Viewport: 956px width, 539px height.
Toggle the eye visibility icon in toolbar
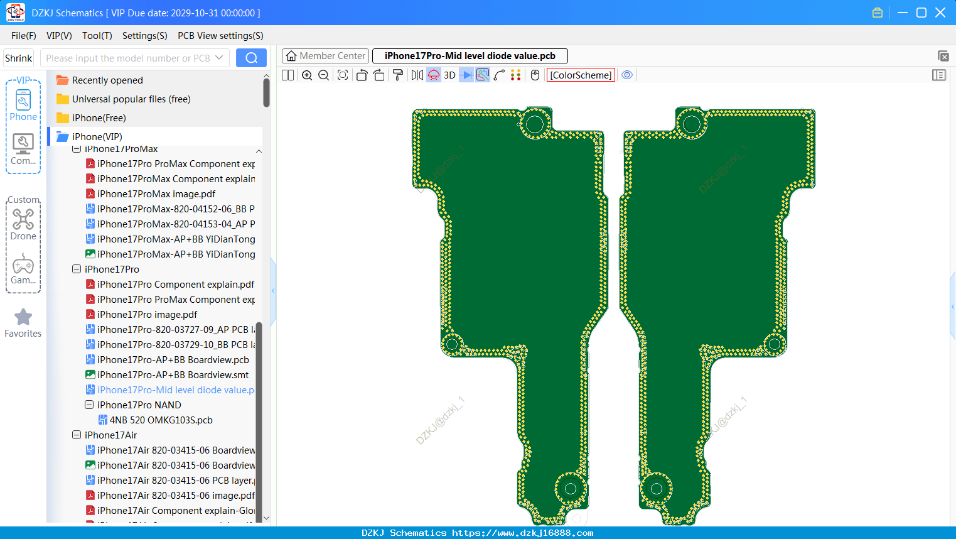pyautogui.click(x=627, y=75)
